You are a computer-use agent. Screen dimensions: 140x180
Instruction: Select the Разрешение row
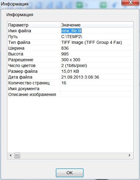pyautogui.click(x=70, y=60)
